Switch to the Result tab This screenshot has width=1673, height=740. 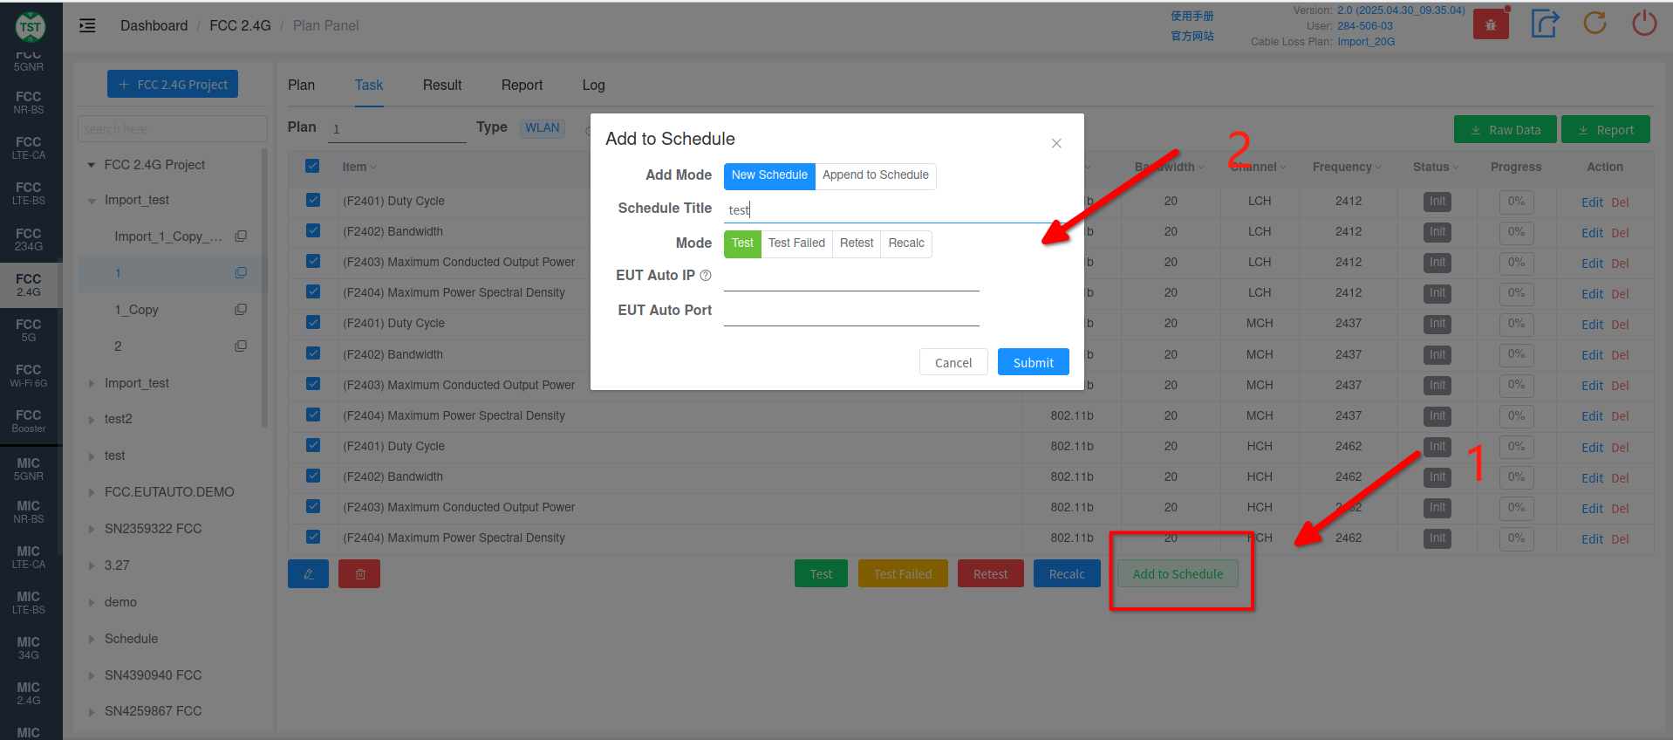click(441, 85)
